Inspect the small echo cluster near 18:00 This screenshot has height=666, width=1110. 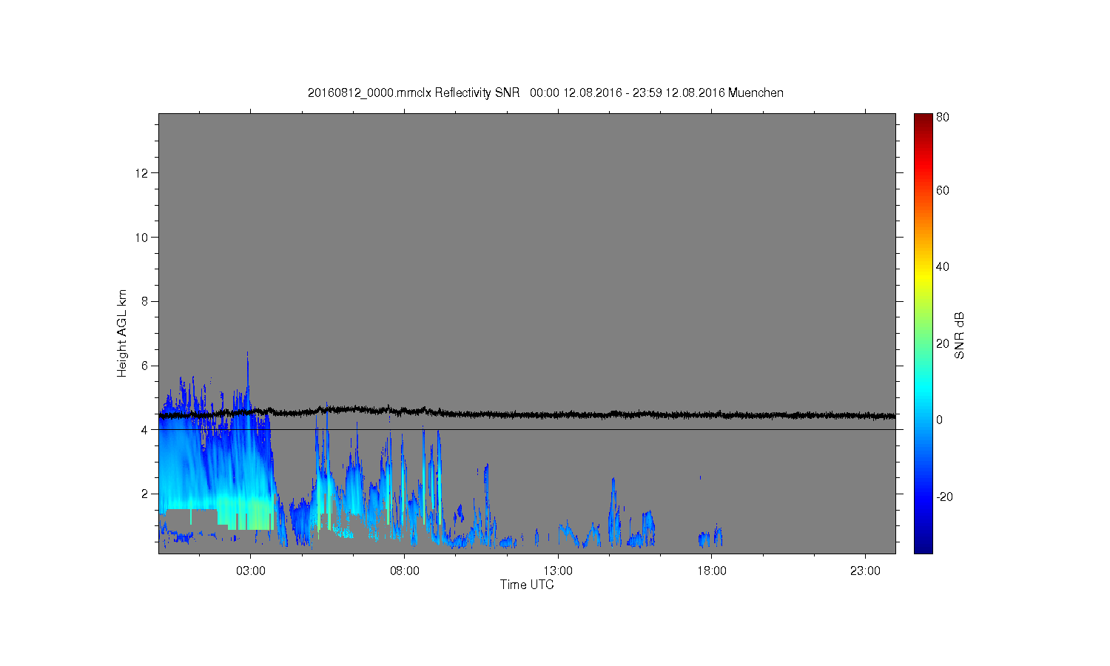pyautogui.click(x=710, y=538)
